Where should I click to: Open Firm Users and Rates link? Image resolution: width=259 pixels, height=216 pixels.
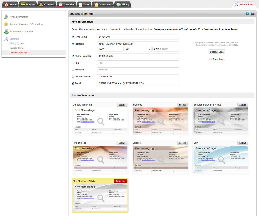click(x=21, y=31)
